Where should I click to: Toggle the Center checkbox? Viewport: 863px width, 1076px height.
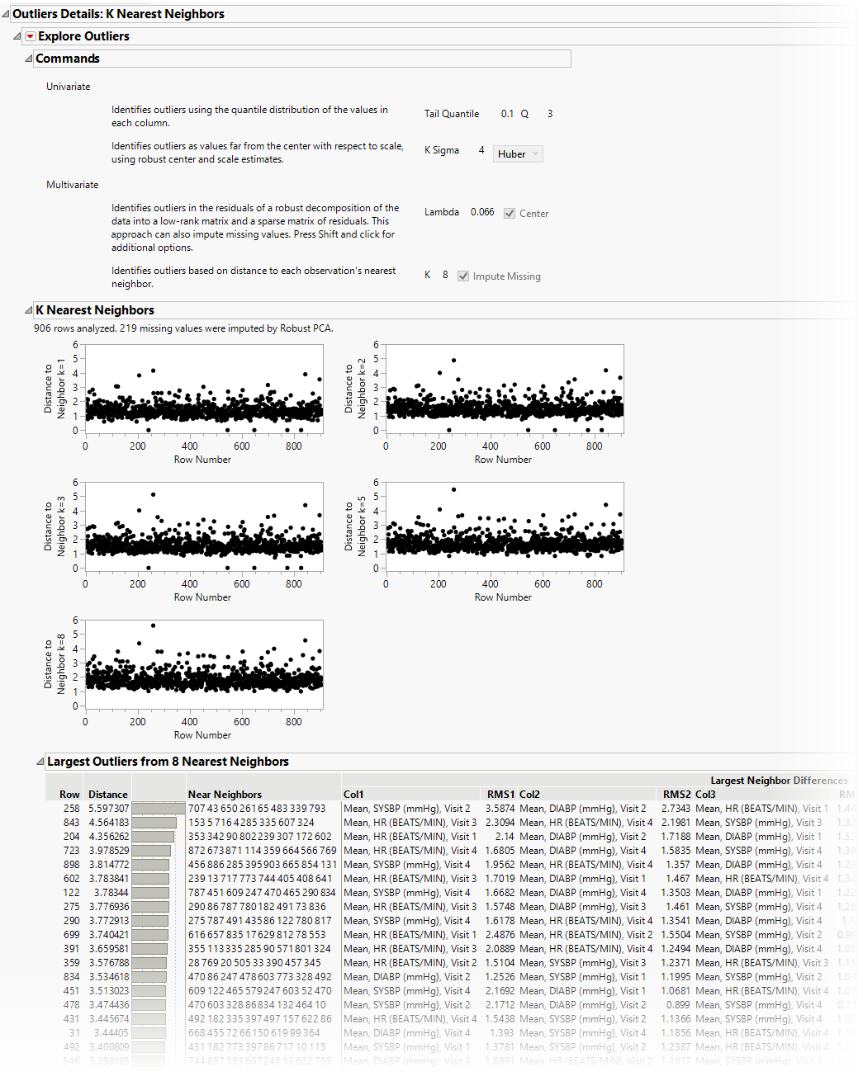(x=510, y=214)
